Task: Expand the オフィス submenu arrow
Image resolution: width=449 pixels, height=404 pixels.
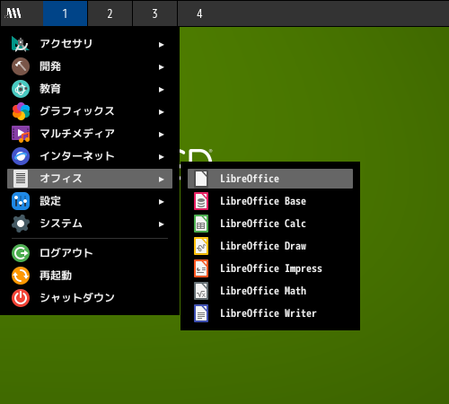Action: click(162, 180)
